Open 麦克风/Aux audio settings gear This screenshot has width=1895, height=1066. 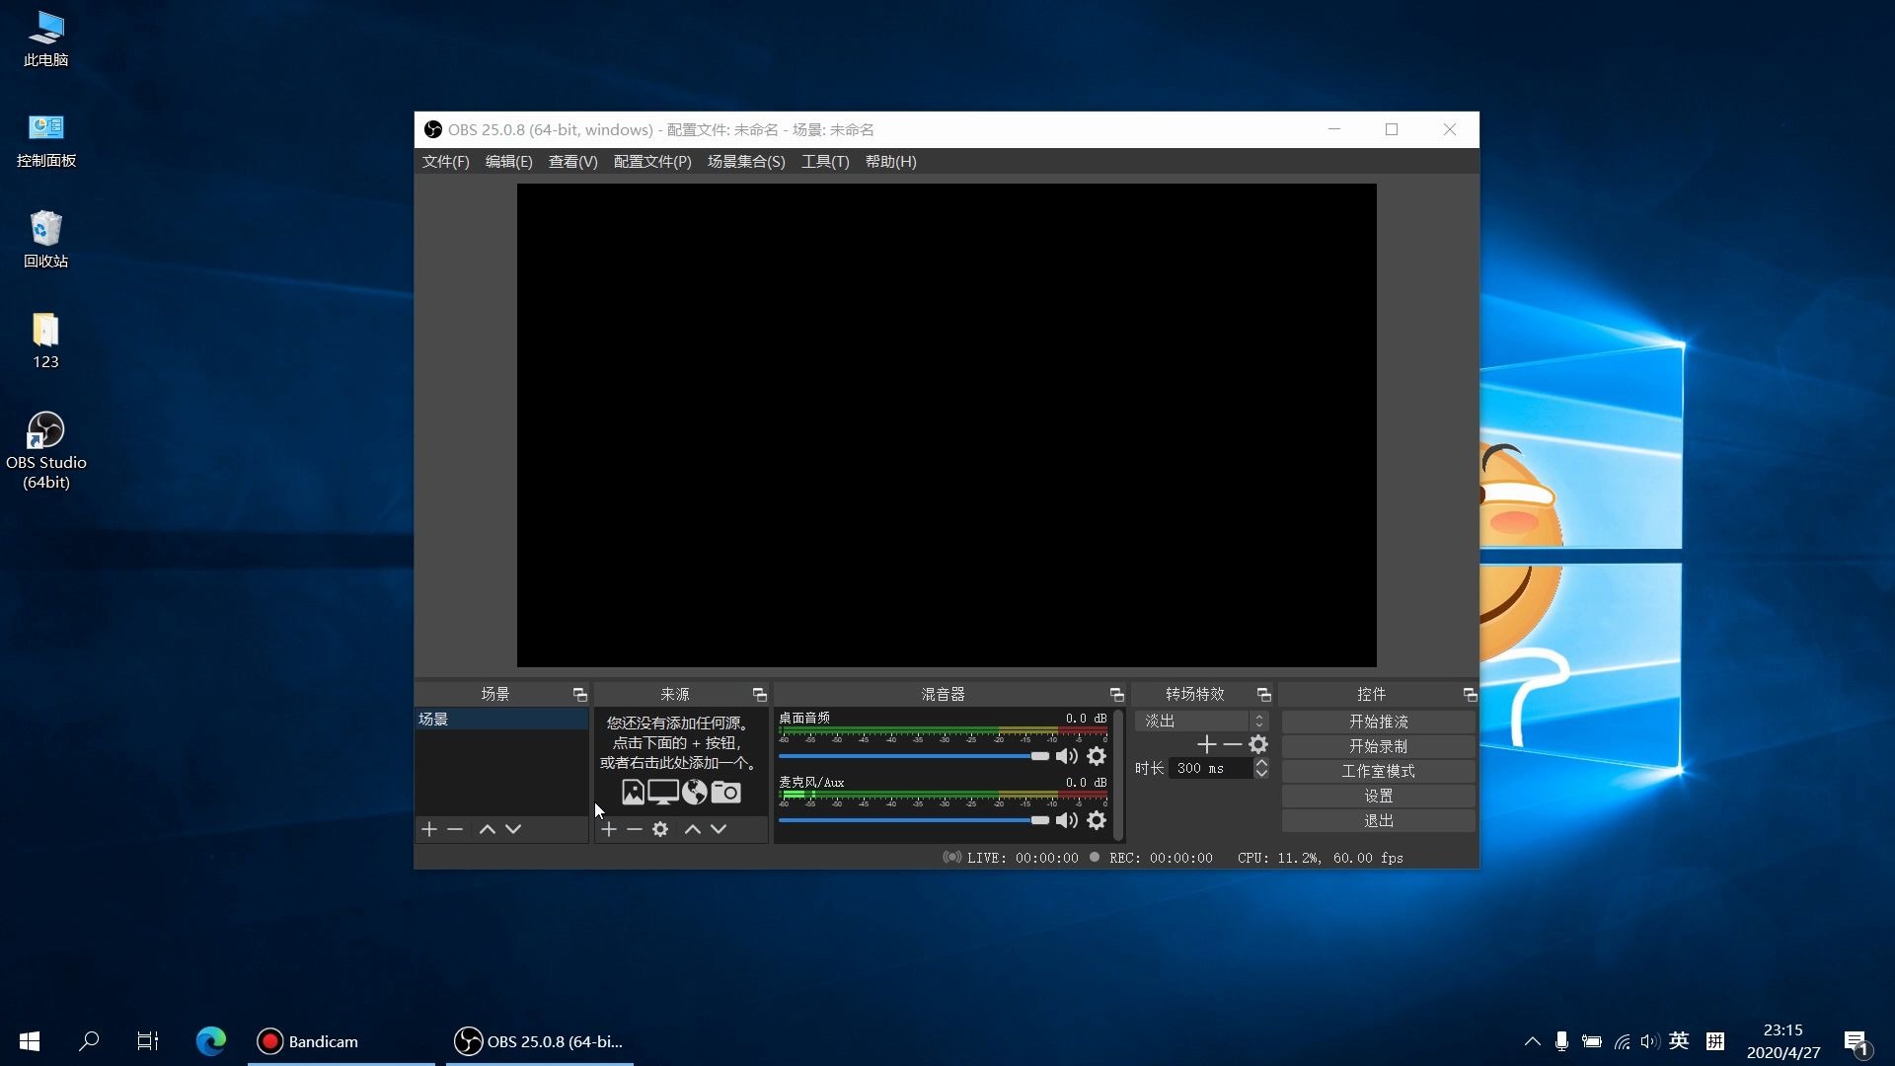tap(1097, 820)
